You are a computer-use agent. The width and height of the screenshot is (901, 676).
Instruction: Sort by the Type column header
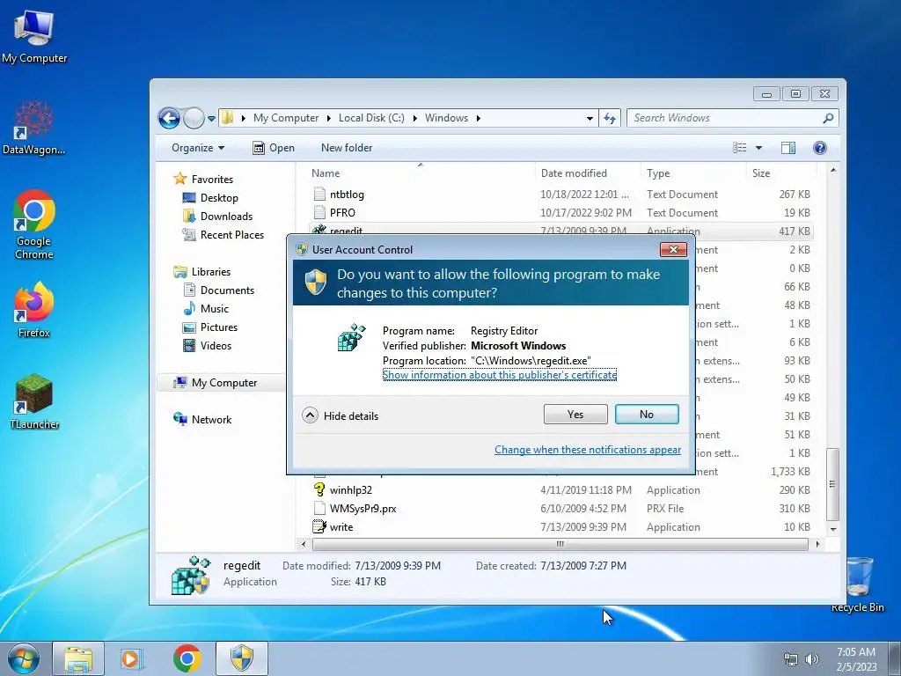click(x=658, y=173)
